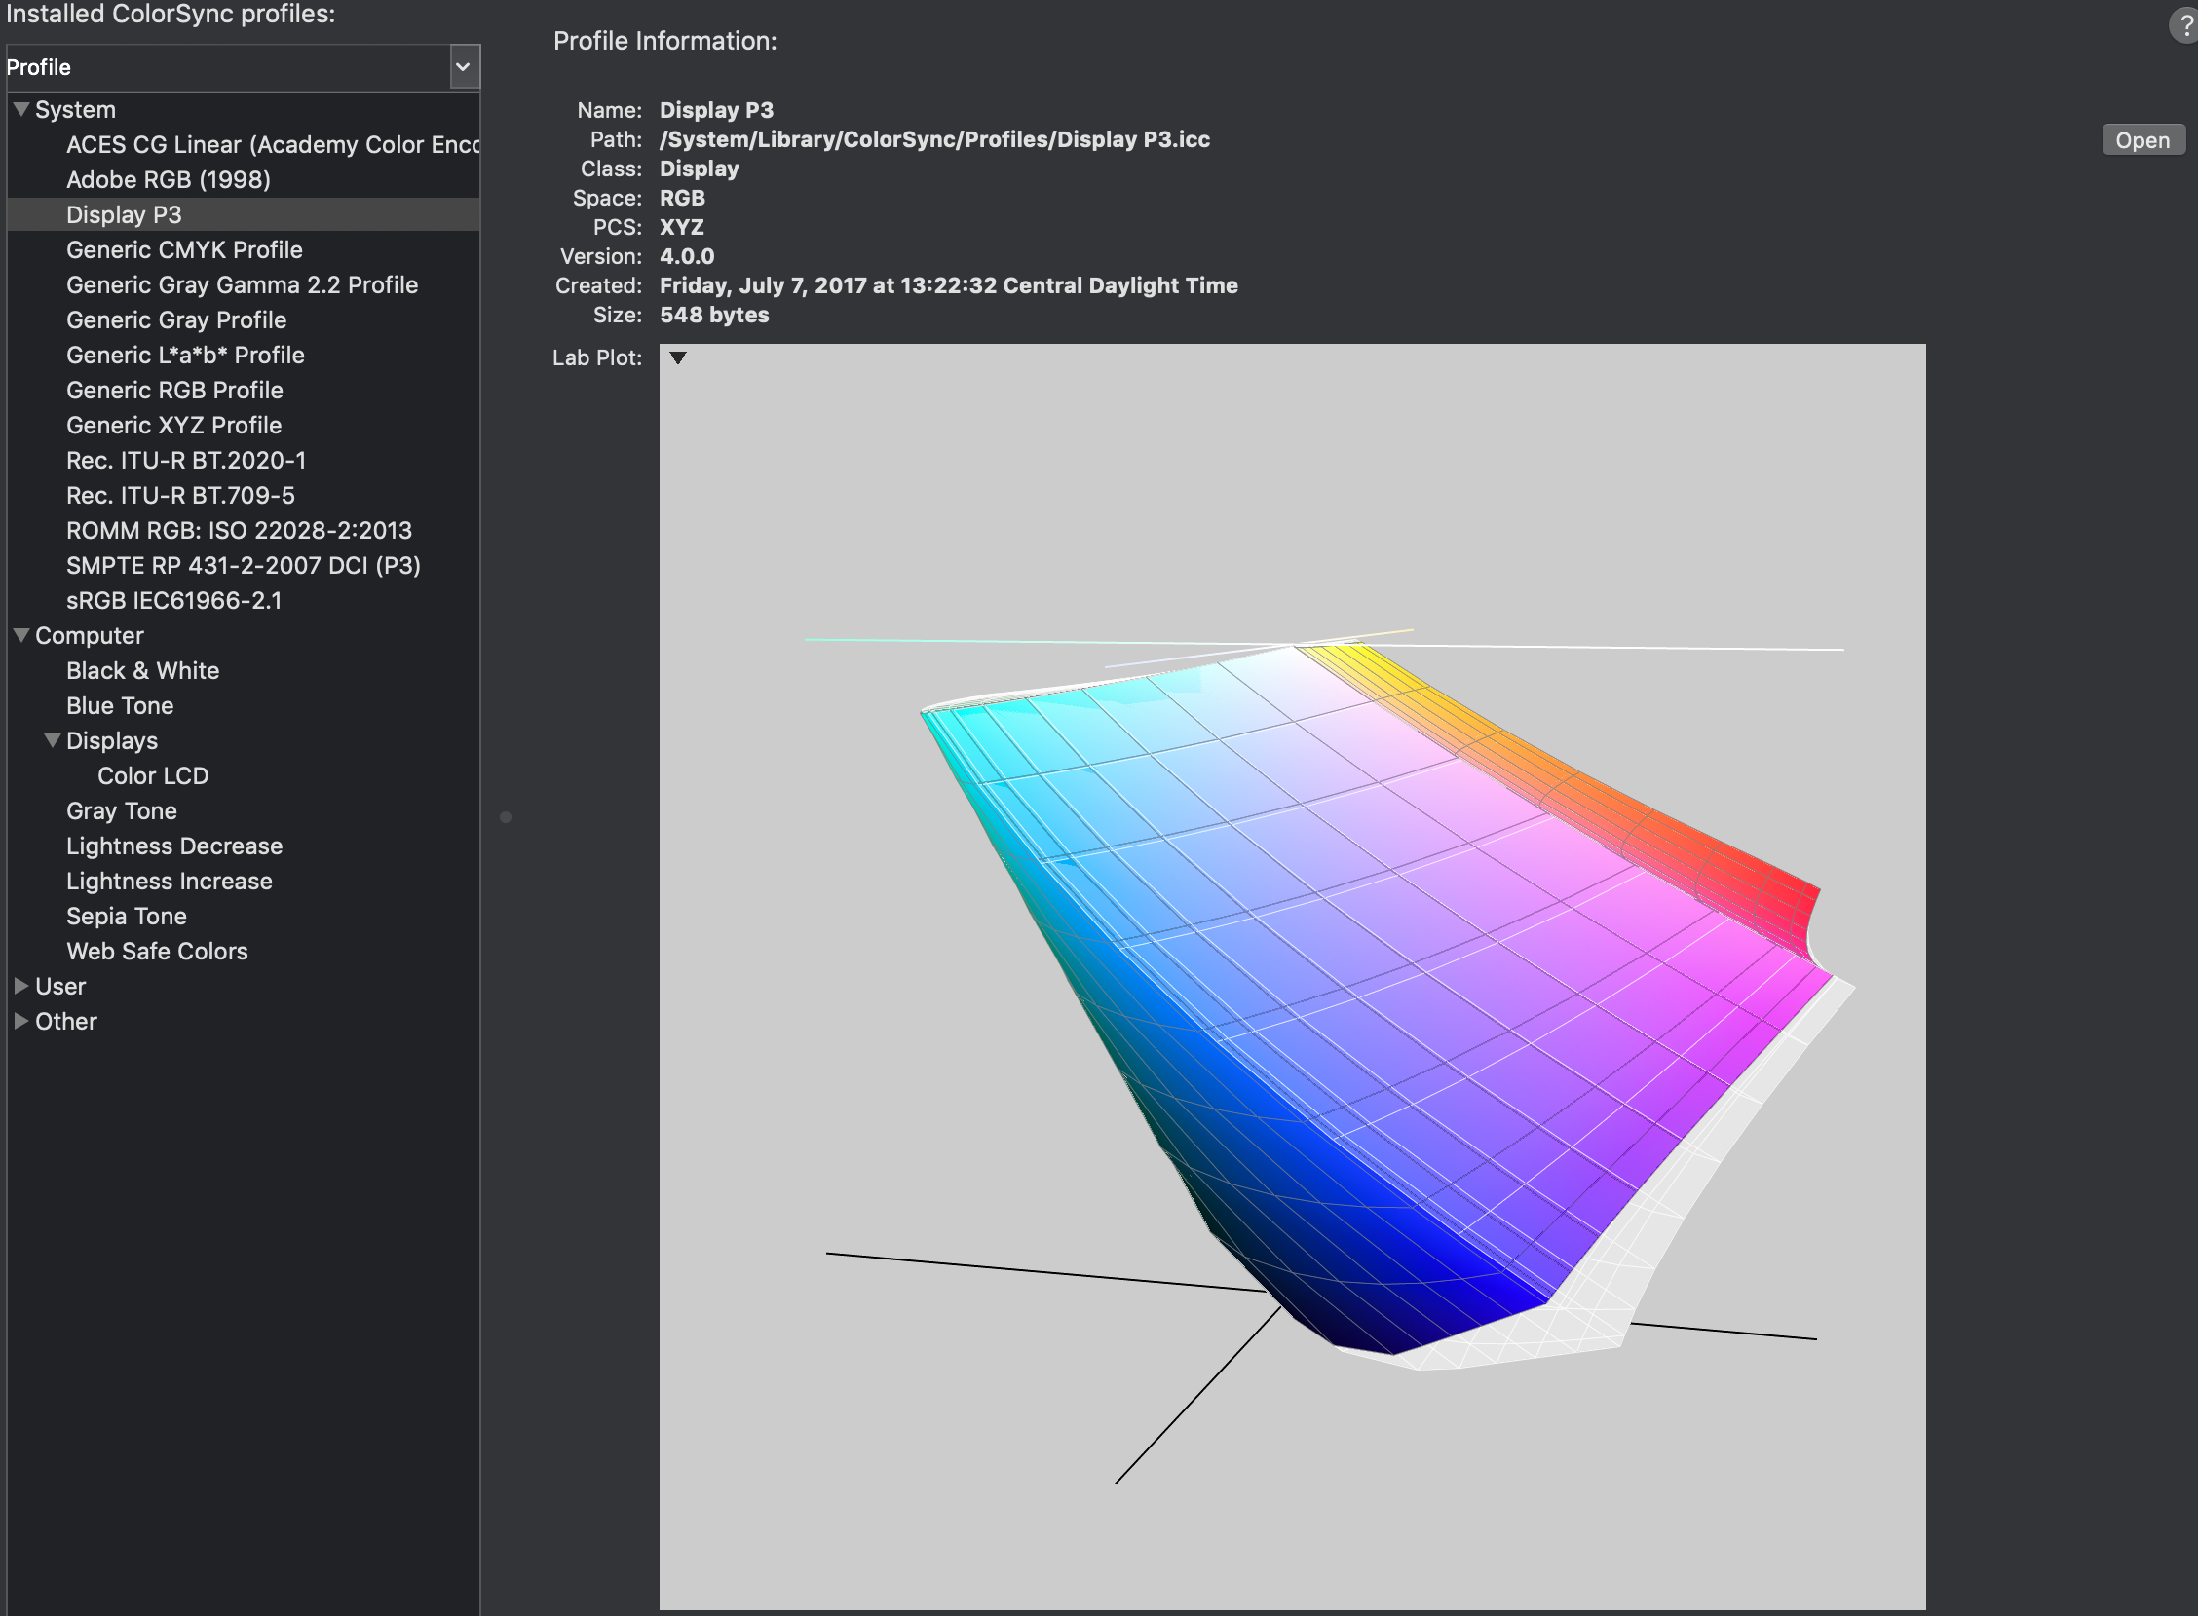Expand the User profiles group
The image size is (2198, 1616).
pyautogui.click(x=19, y=985)
